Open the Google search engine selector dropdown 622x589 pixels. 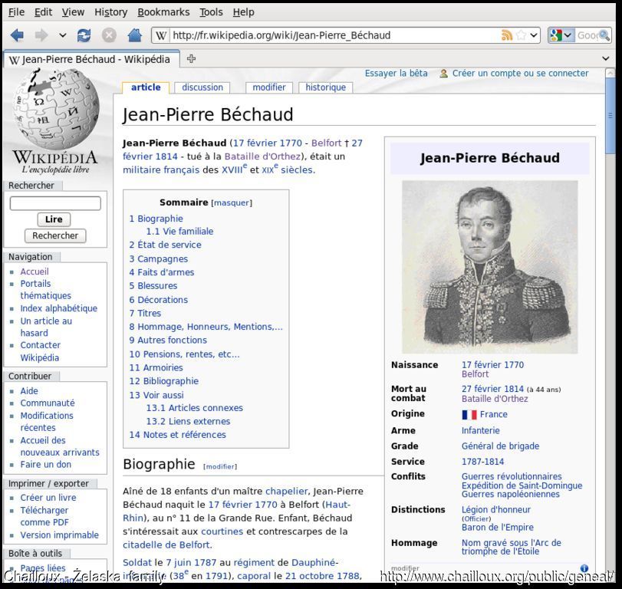click(568, 35)
